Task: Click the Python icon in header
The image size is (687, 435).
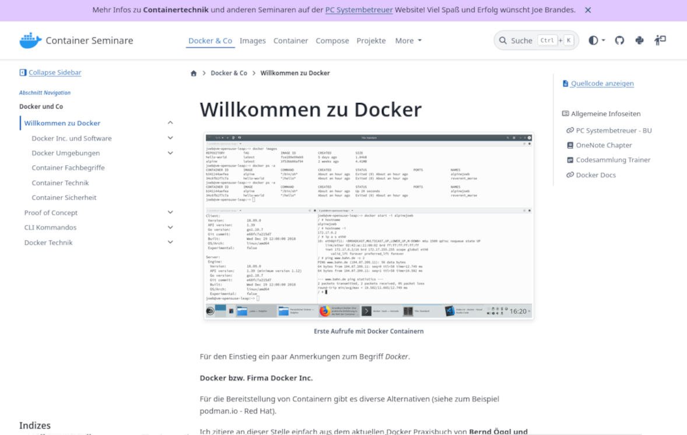Action: point(639,40)
